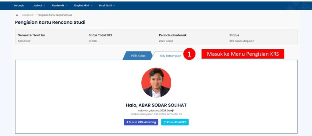
Task: Click plus icon on Susun KRS sekarang
Action: pos(127,122)
